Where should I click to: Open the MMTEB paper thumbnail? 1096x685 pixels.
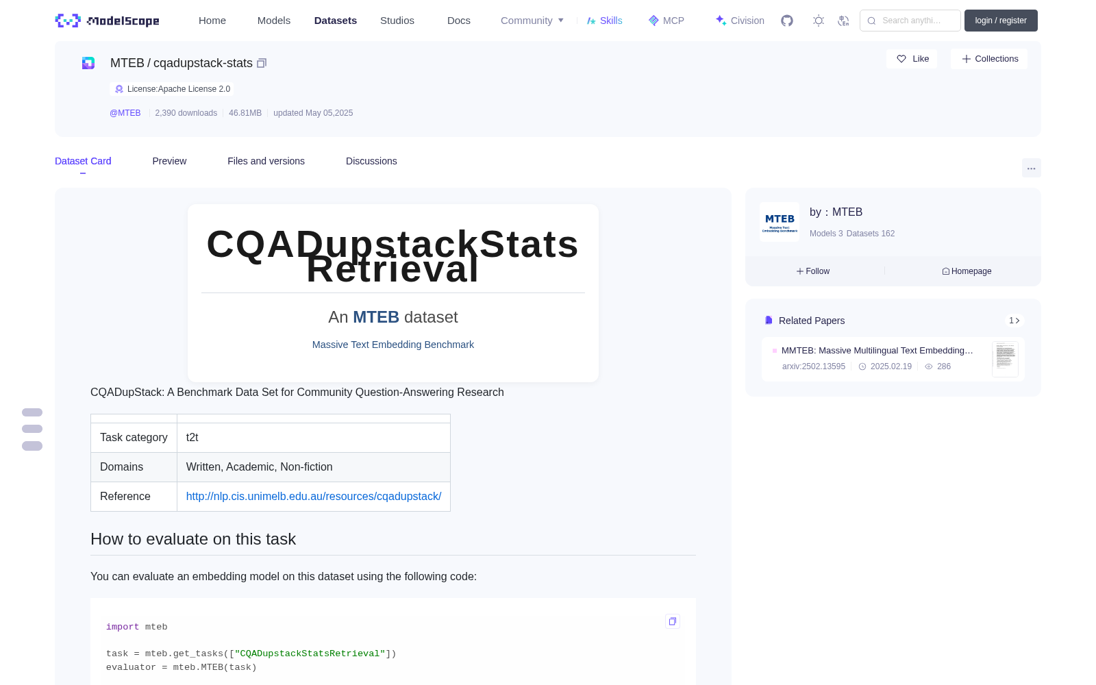pos(1005,358)
